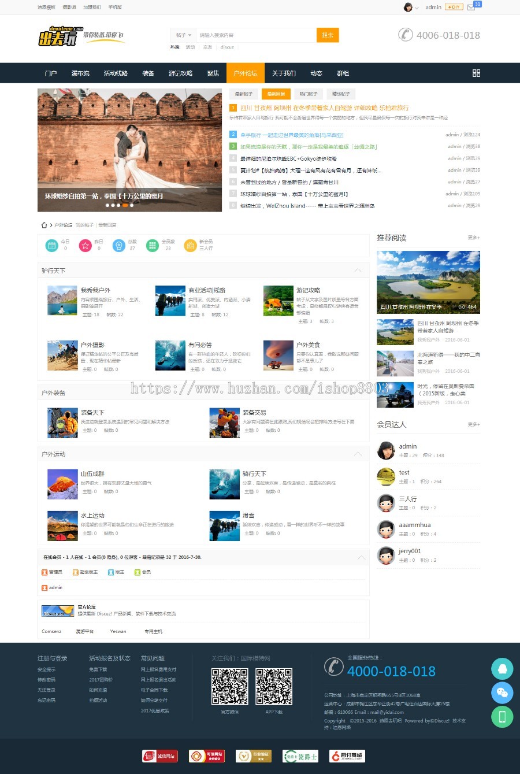Open member test profile avatar
520x774 pixels.
click(x=386, y=477)
